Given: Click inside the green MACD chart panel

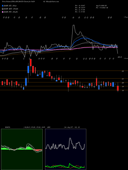Looking at the screenshot, I should point(22,149).
